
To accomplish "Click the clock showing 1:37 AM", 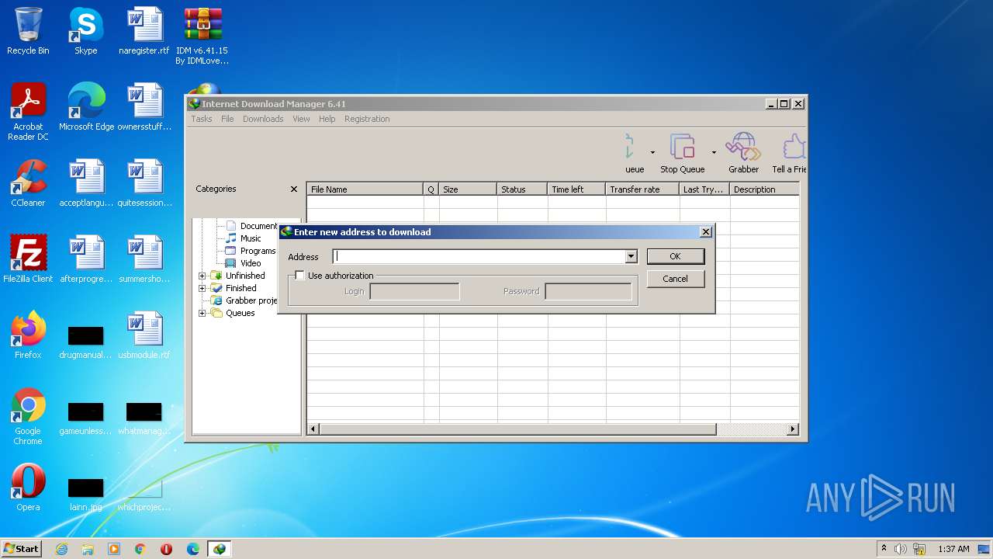I will click(953, 549).
